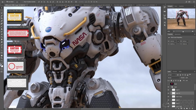Switch to the Color tab
Screen dimensions: 196x110
coord(176,6)
